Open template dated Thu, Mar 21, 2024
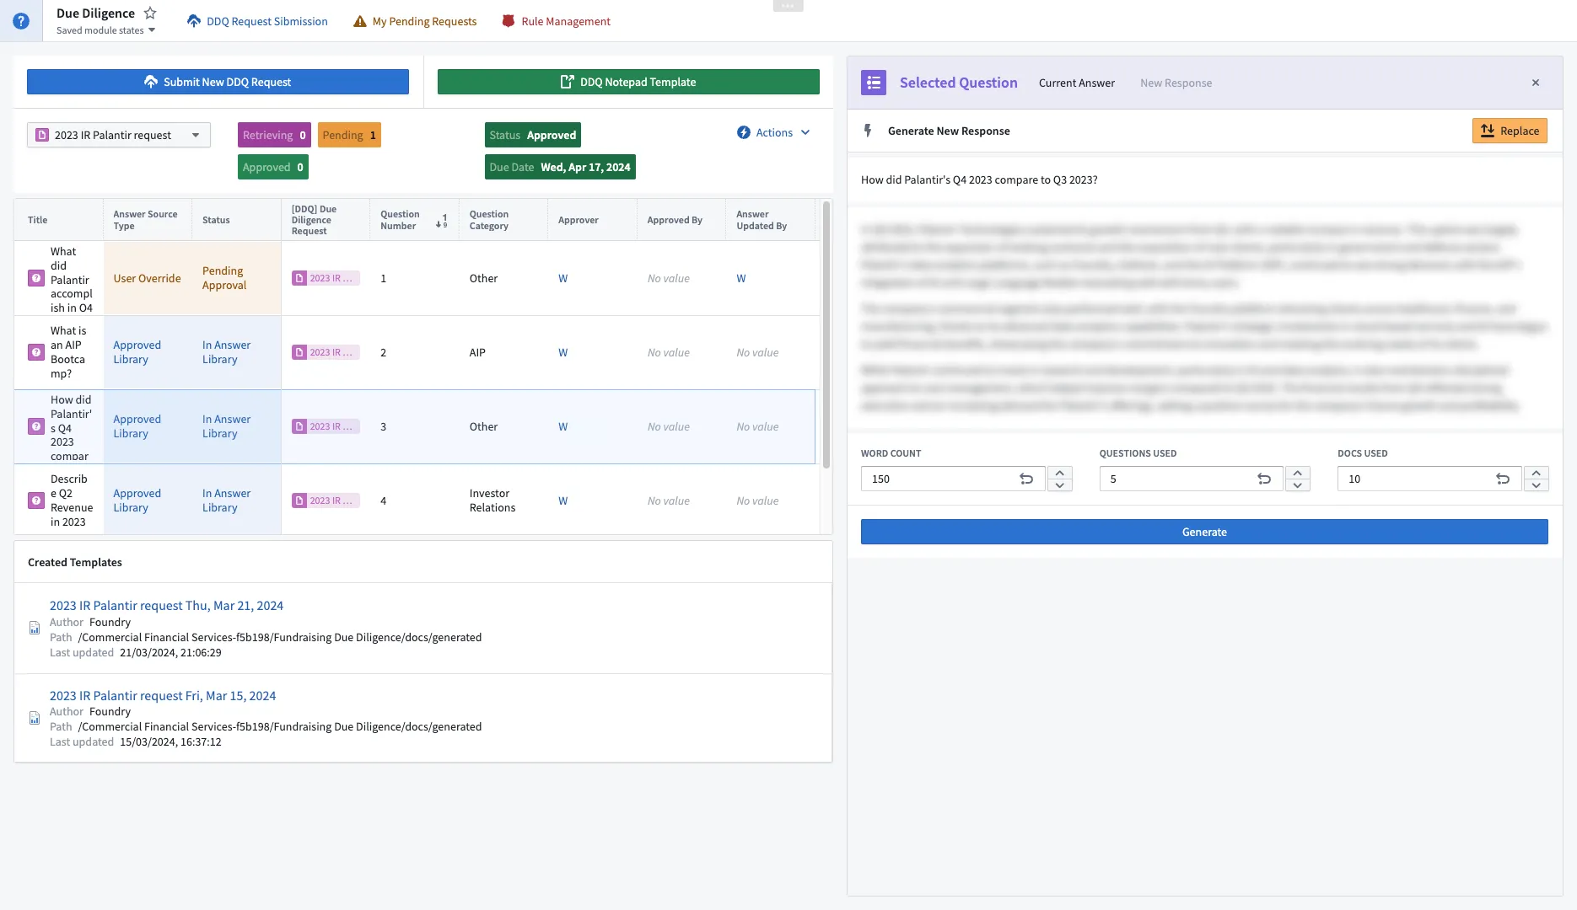1577x910 pixels. tap(166, 605)
